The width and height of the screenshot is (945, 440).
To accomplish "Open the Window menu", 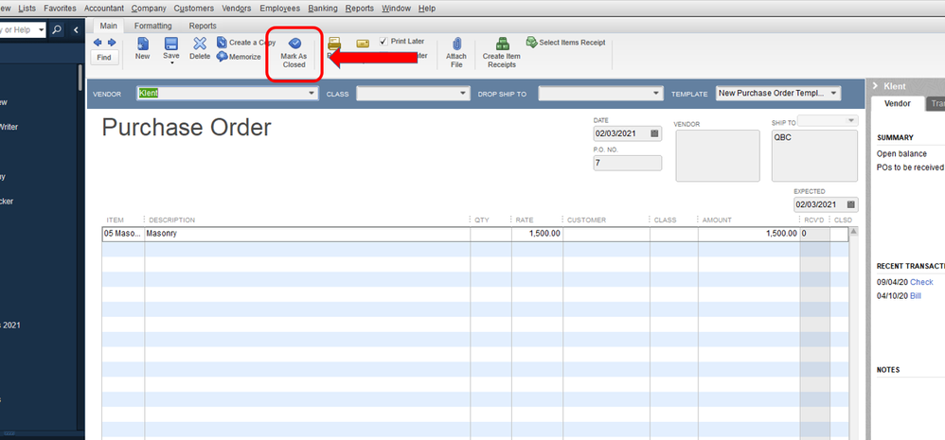I will click(396, 9).
